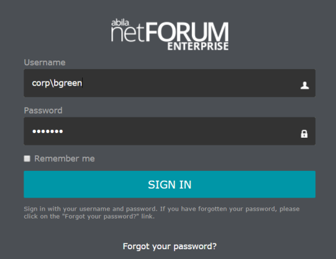The image size is (336, 259).
Task: Click the small abila wordmark above netFORUM
Action: tap(120, 23)
